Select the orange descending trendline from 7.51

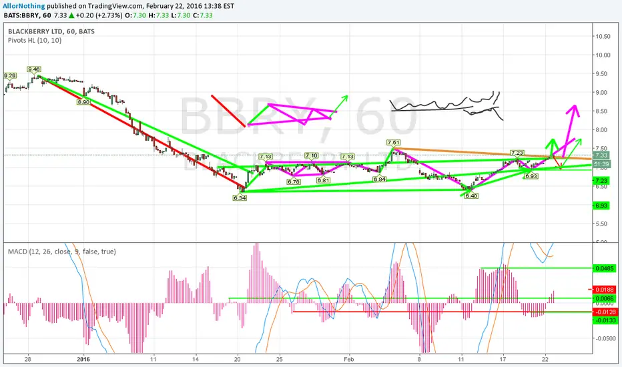[x=492, y=153]
